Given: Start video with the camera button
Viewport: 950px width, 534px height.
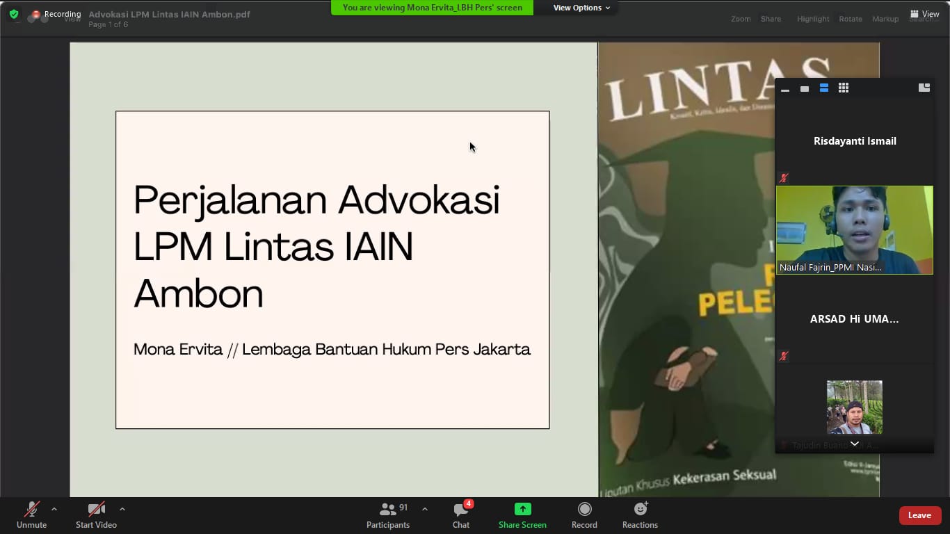Looking at the screenshot, I should (96, 515).
